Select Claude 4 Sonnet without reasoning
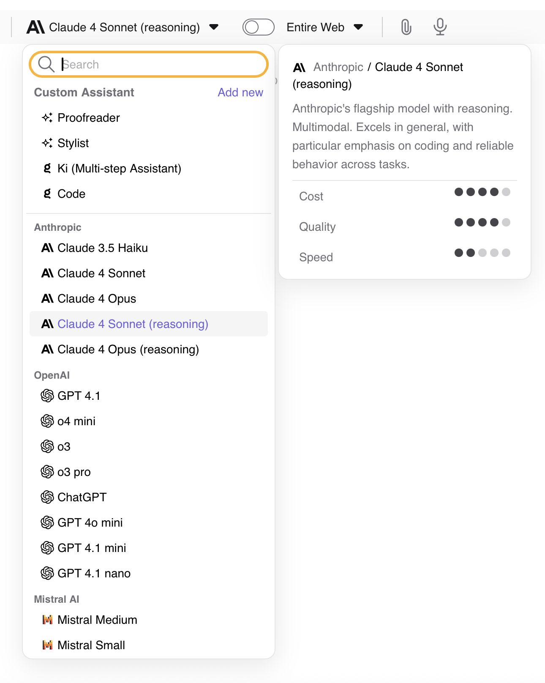The width and height of the screenshot is (545, 683). point(101,273)
